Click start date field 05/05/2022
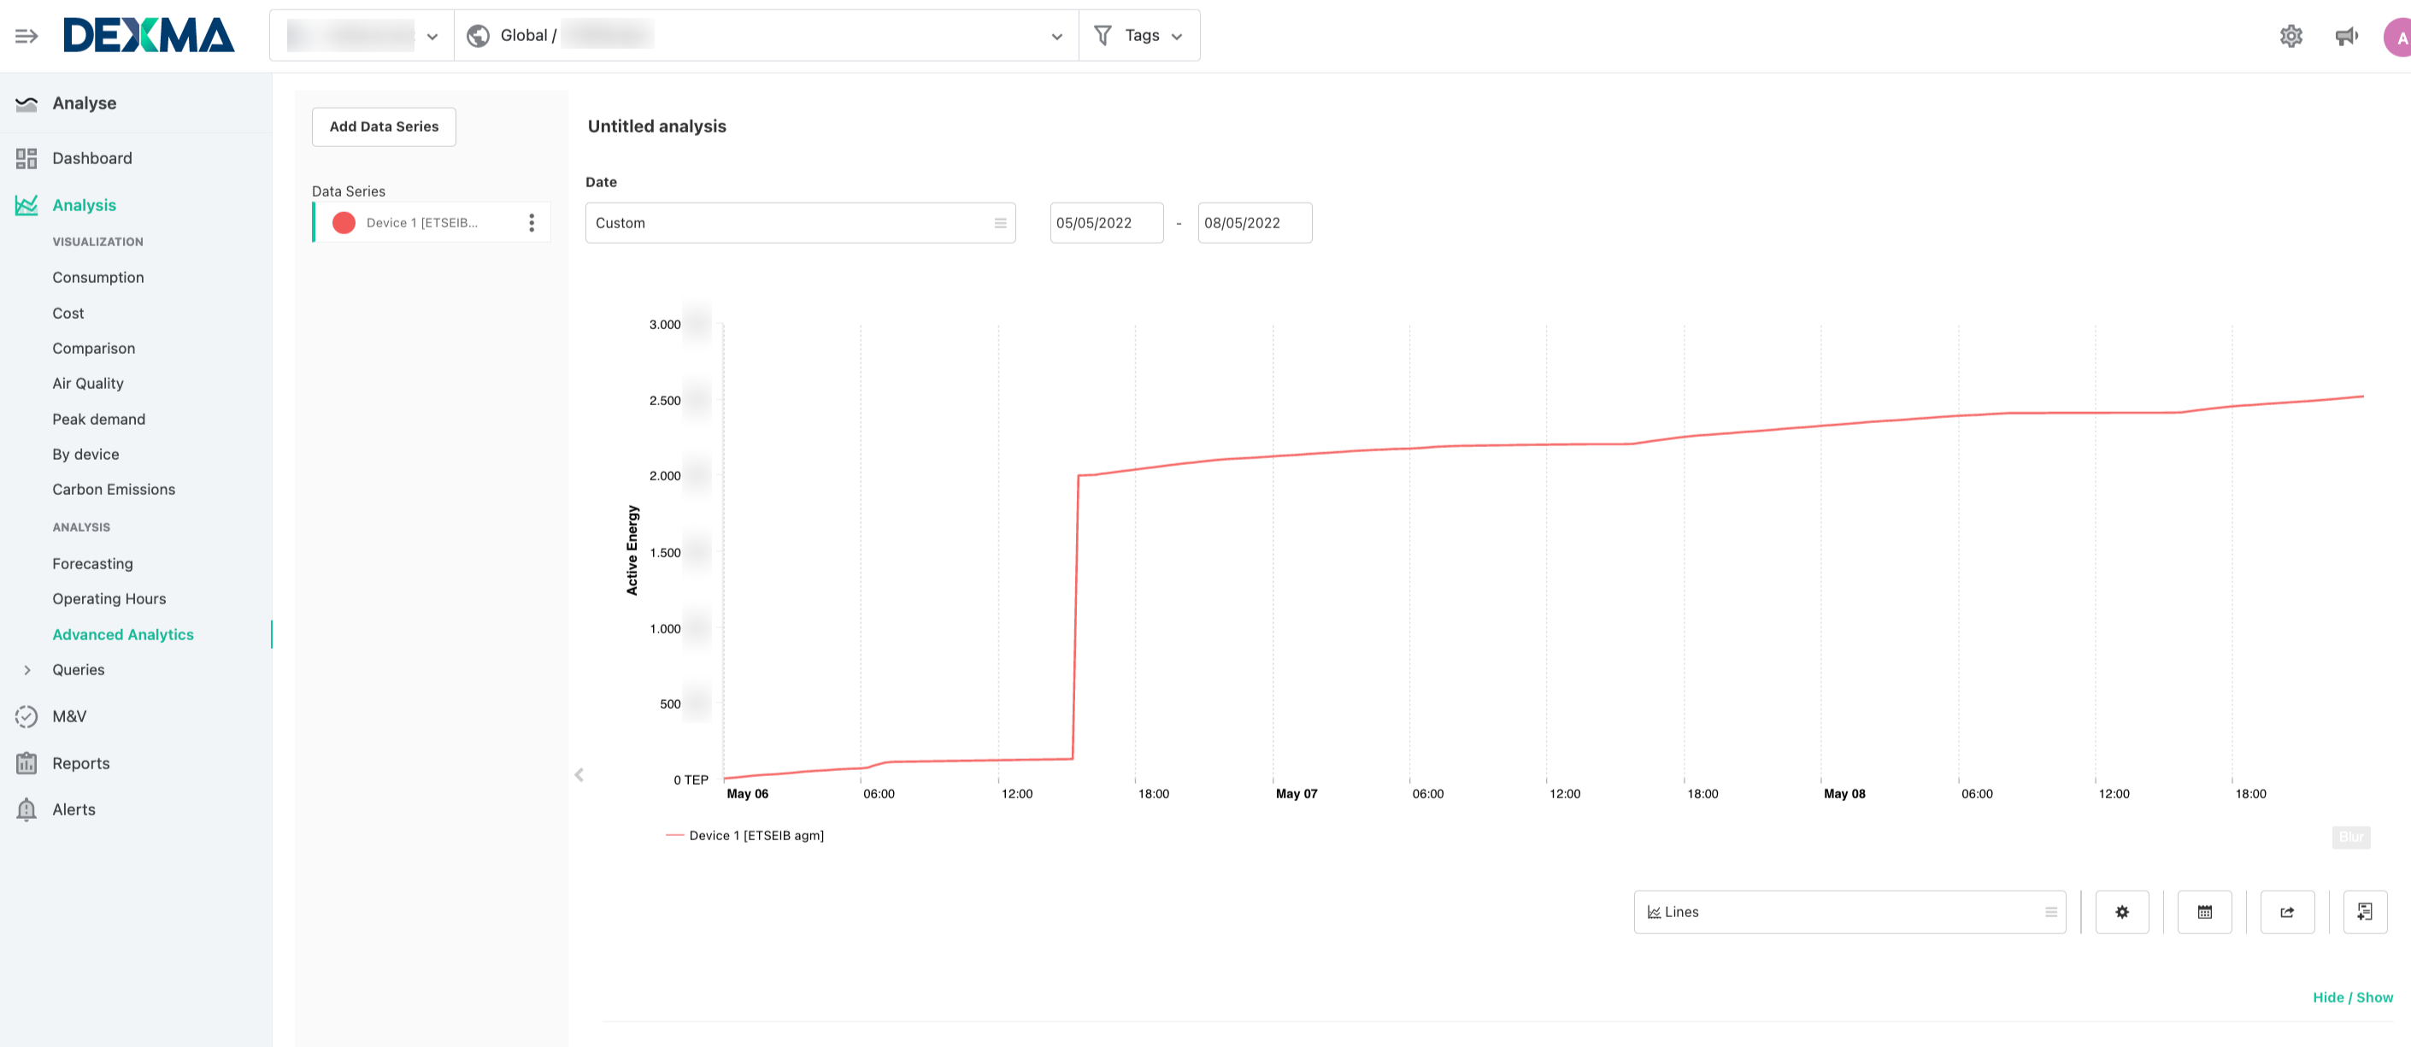The height and width of the screenshot is (1047, 2411). [1106, 223]
